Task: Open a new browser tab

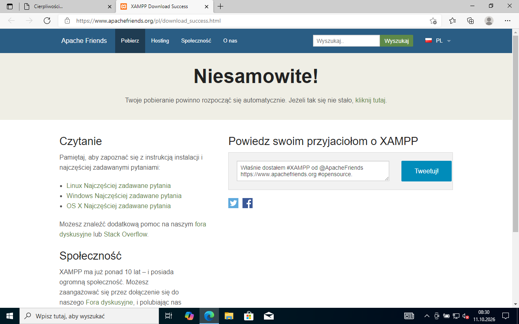Action: (221, 6)
